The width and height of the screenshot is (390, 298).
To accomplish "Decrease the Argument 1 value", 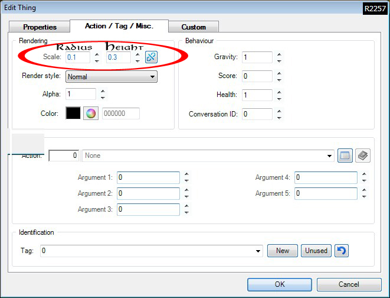I will click(x=186, y=181).
